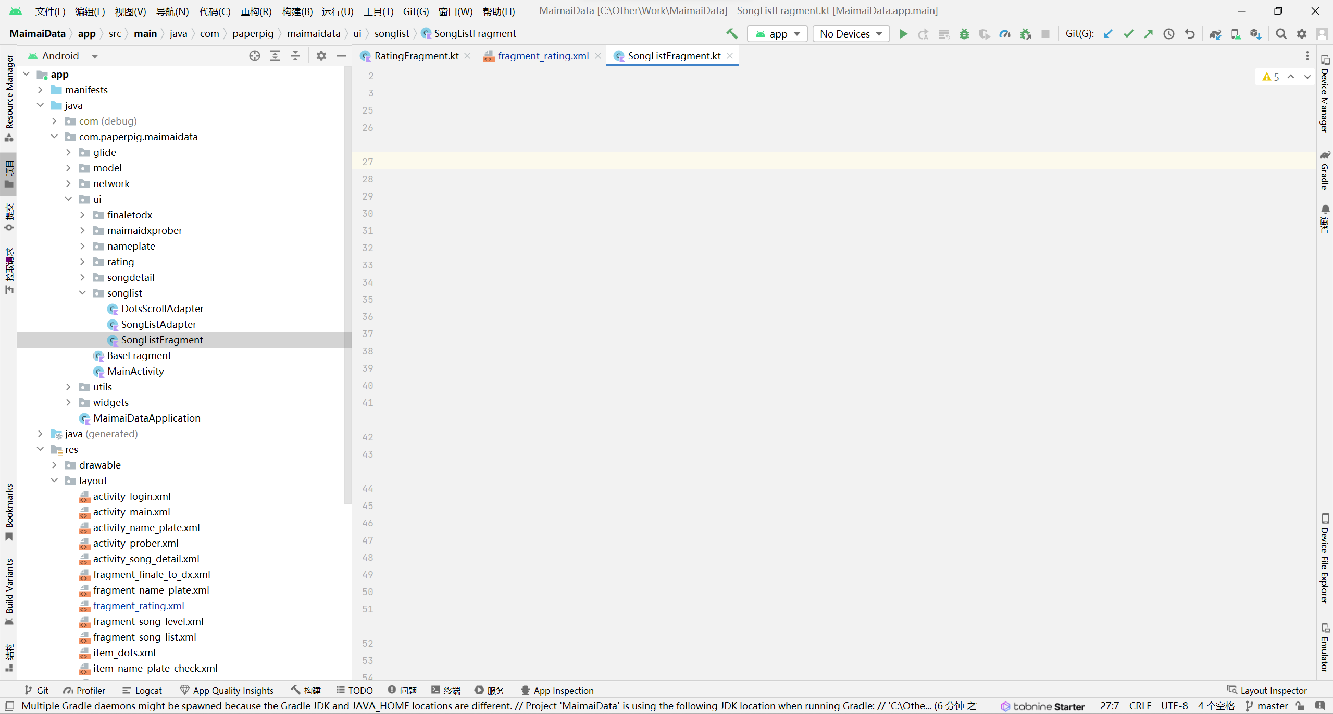Image resolution: width=1333 pixels, height=714 pixels.
Task: Collapse the songlist folder in tree
Action: click(x=82, y=293)
